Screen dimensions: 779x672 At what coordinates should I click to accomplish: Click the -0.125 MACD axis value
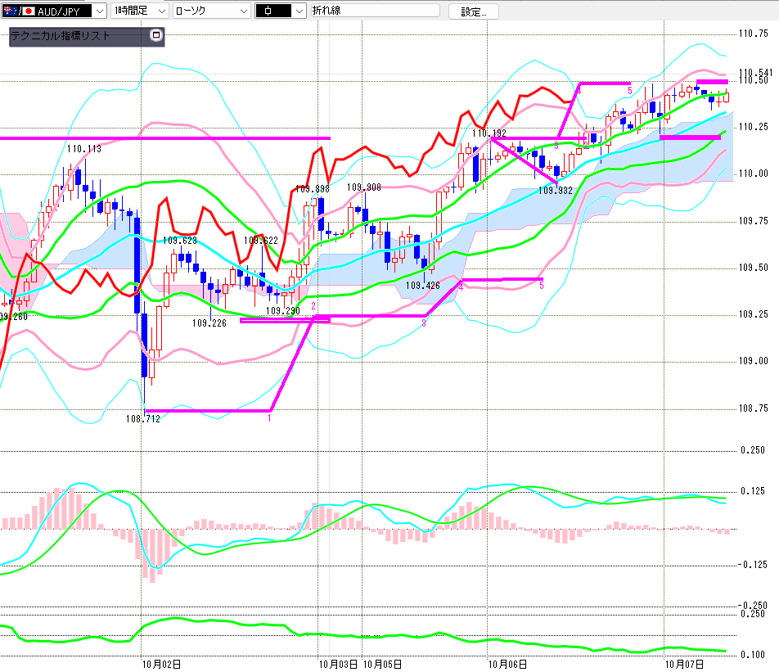pyautogui.click(x=752, y=565)
